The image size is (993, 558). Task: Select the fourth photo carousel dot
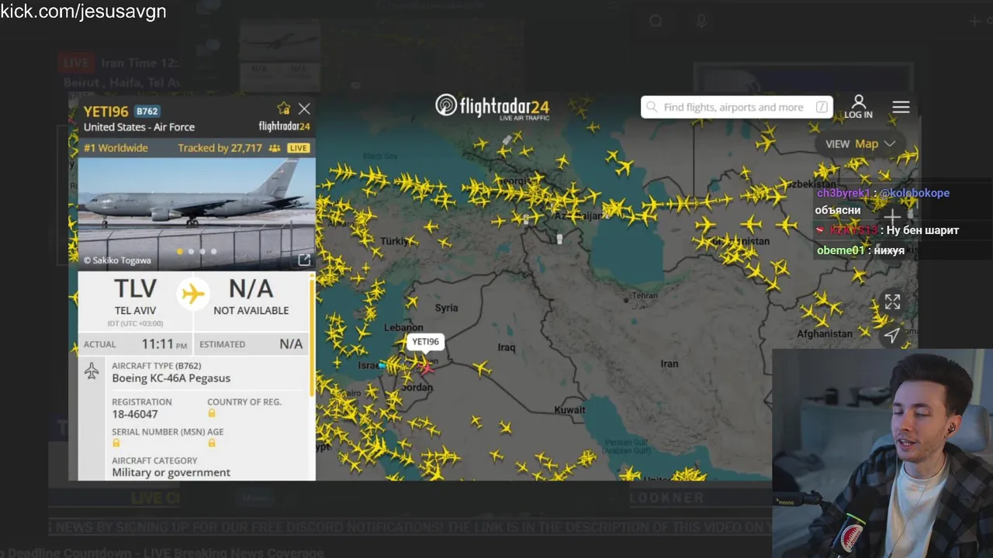point(214,251)
